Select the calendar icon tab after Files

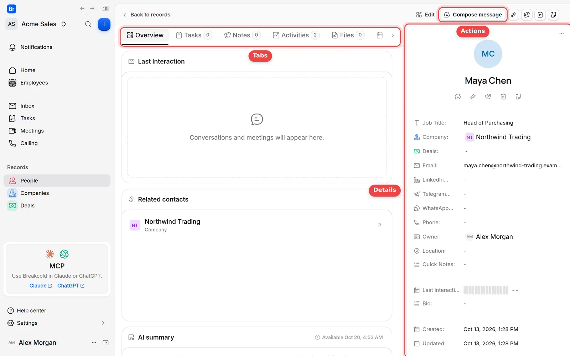(380, 35)
